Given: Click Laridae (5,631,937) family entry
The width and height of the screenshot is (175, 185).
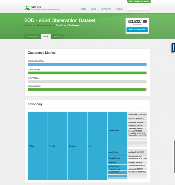Looking at the screenshot, I should 137,156.
